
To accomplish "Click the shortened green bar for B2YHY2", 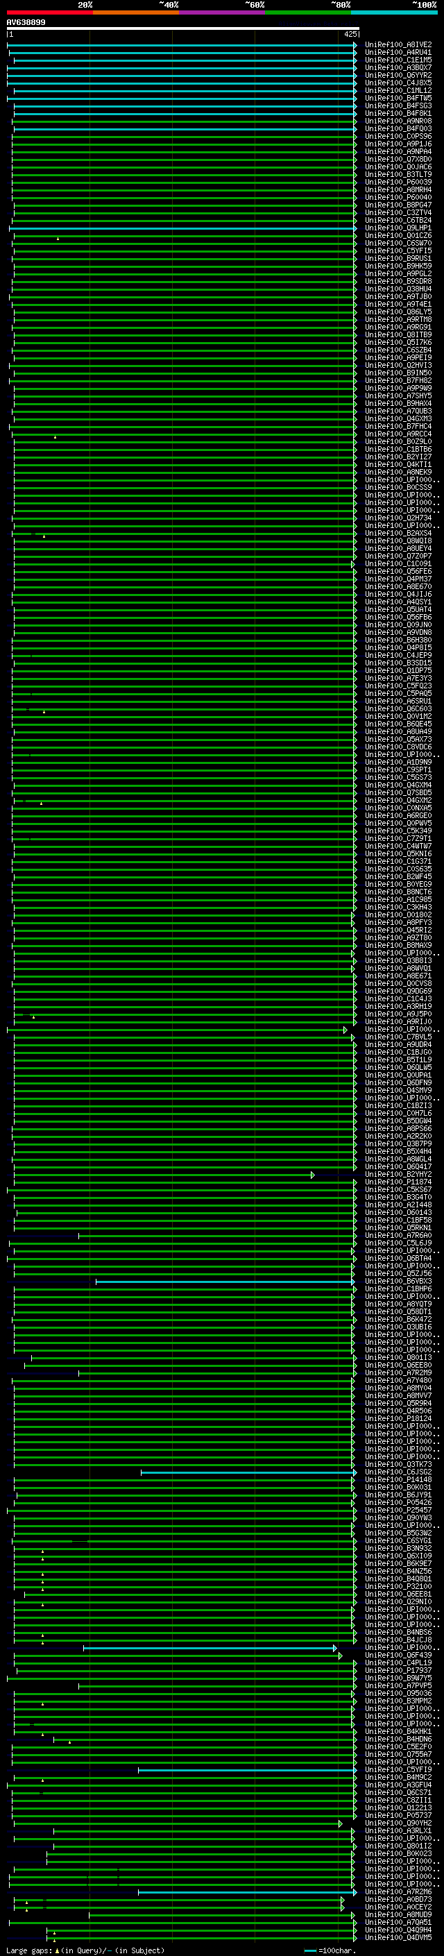I will tap(164, 1175).
